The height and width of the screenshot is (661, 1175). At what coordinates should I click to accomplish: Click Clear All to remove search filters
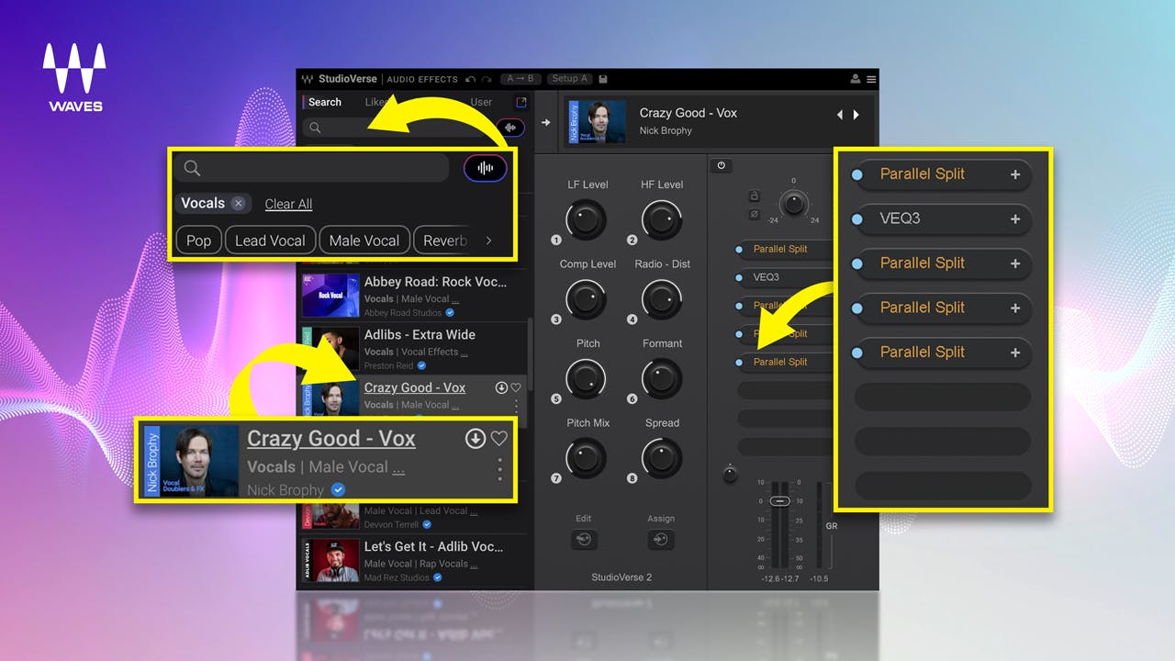tap(288, 204)
